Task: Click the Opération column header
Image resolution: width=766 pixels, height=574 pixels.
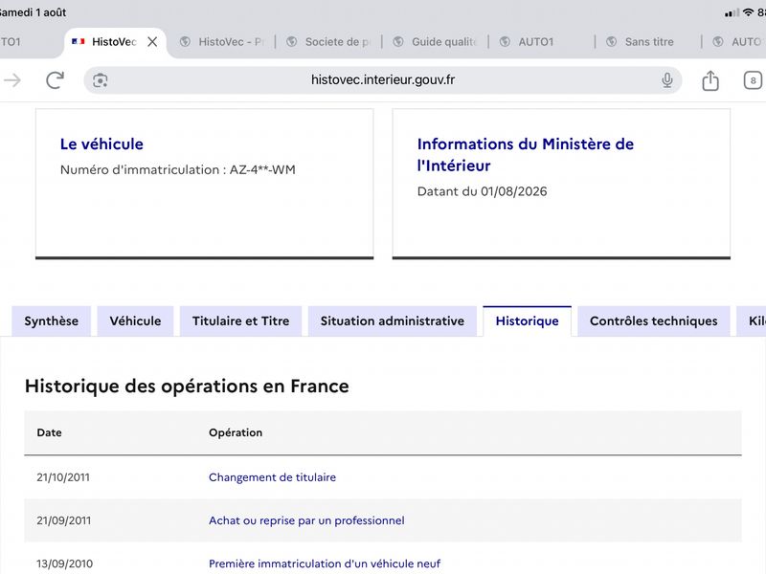Action: click(x=236, y=433)
